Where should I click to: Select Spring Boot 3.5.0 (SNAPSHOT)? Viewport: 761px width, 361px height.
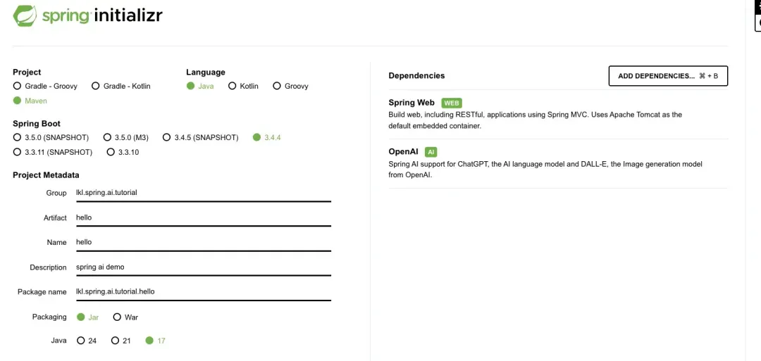coord(51,137)
